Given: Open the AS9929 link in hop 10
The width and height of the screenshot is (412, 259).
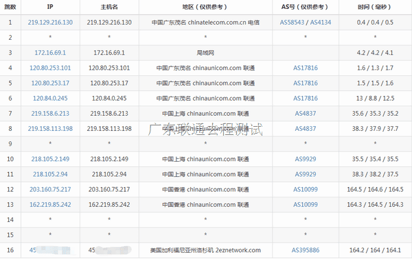Looking at the screenshot, I should (x=306, y=159).
